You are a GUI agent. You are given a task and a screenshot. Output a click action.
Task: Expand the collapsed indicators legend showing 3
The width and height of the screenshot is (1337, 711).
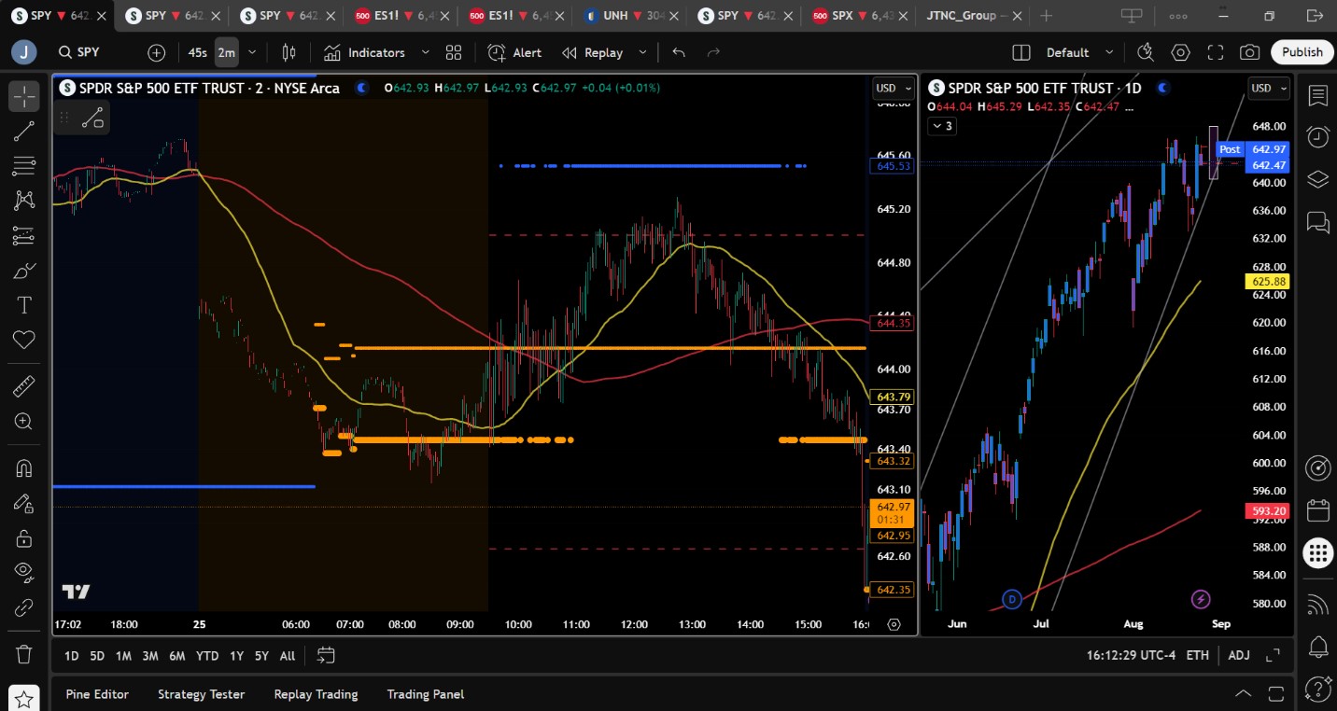[942, 126]
